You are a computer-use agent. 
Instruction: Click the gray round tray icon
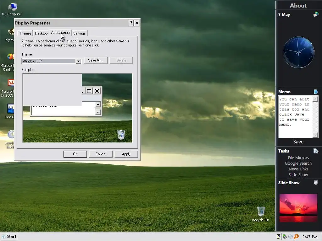click(x=290, y=237)
